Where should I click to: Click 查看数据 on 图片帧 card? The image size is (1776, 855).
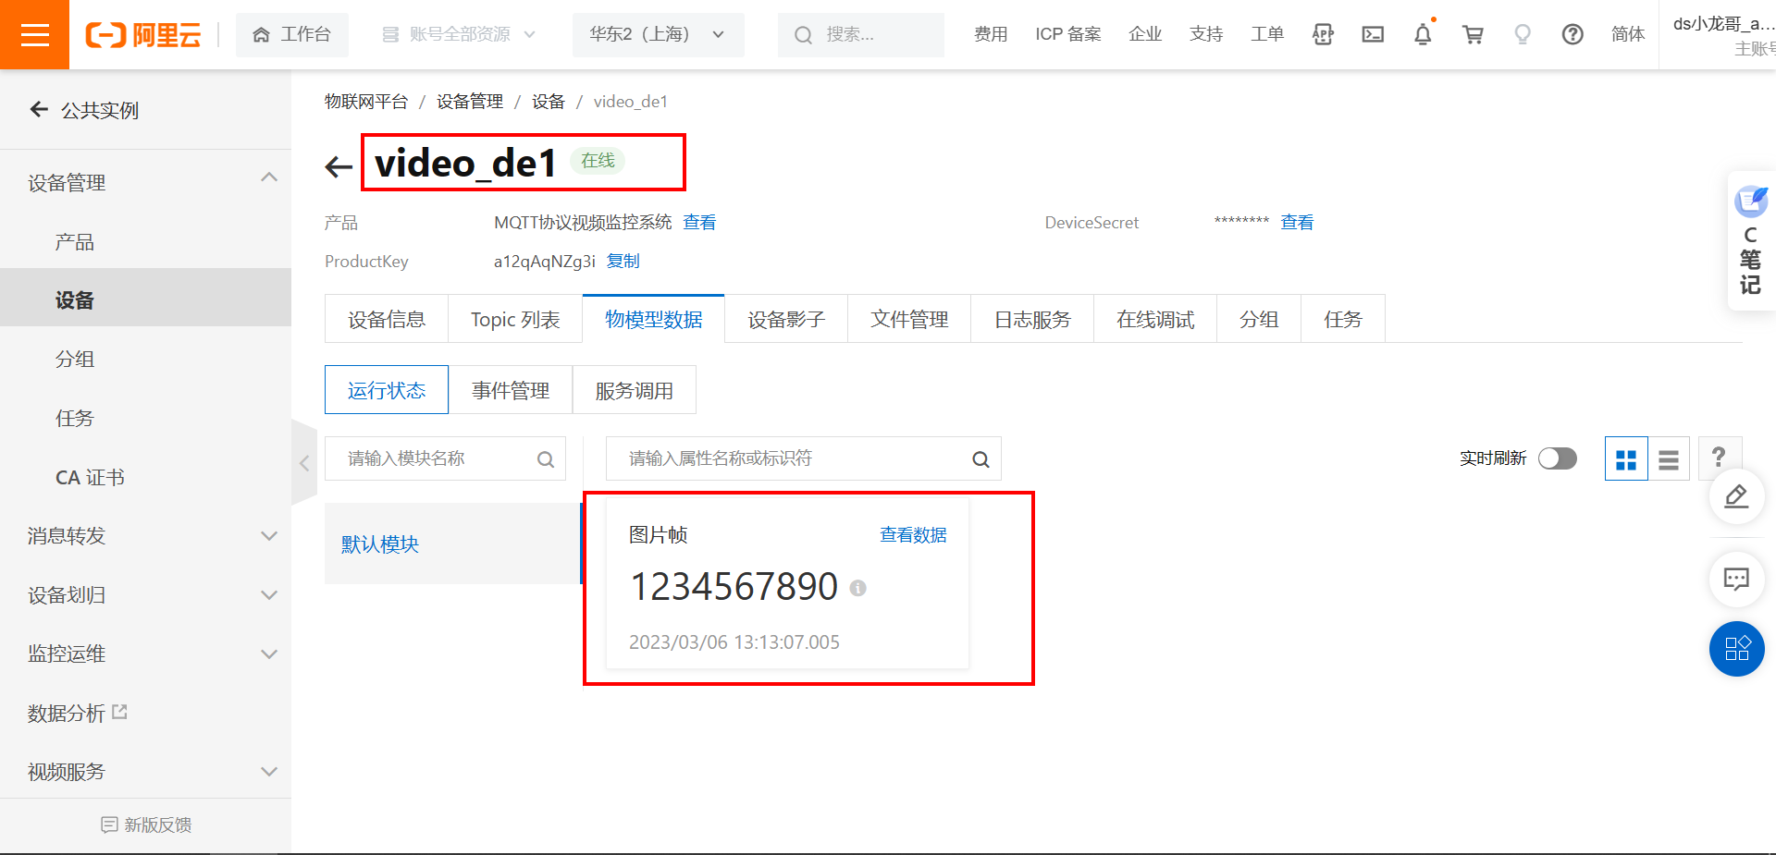[x=913, y=534]
